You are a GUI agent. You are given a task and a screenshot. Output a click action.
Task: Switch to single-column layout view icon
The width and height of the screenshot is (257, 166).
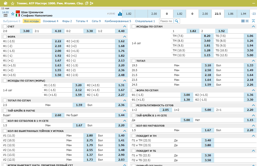pos(247,21)
